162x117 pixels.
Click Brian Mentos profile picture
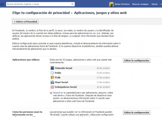[x=111, y=4]
